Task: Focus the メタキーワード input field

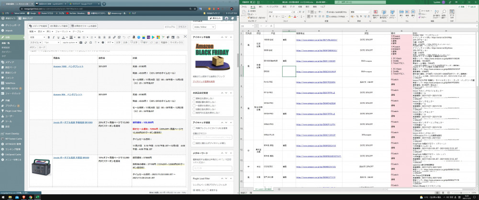Action: pos(212,168)
